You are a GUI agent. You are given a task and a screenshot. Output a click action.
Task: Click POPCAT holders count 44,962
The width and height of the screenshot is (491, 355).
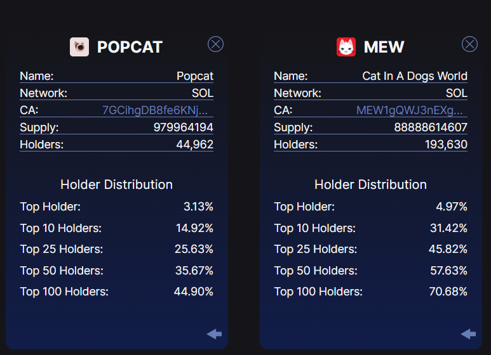tap(194, 145)
